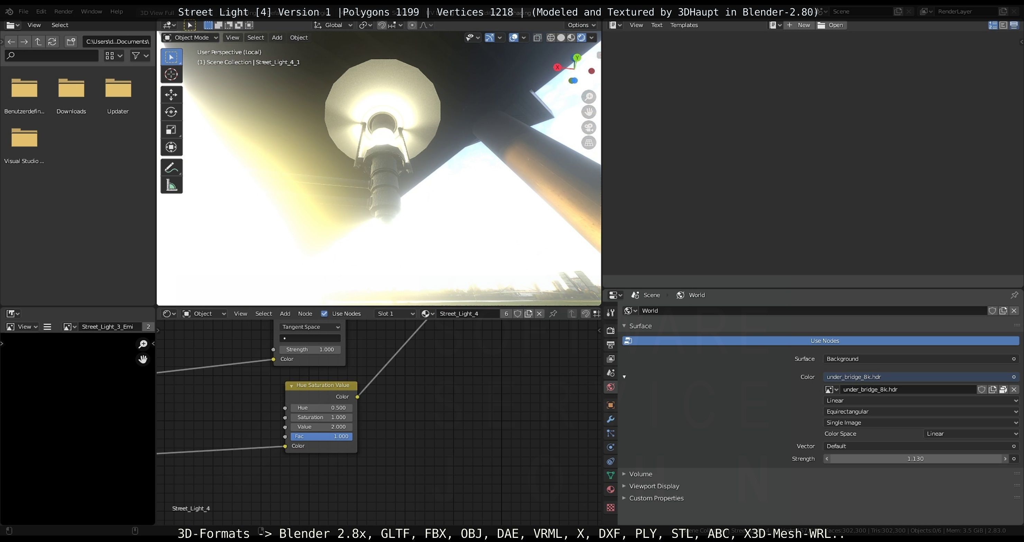The image size is (1024, 542).
Task: Open the Render properties tab icon
Action: pos(611,330)
